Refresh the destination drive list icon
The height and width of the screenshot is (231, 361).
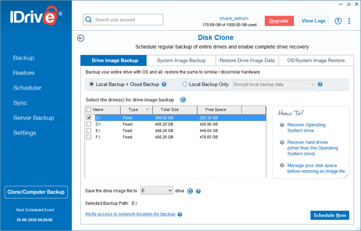point(190,191)
